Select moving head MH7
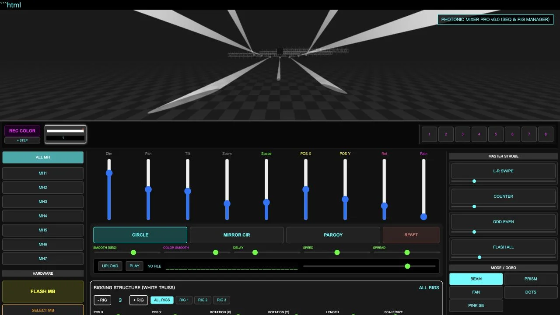The width and height of the screenshot is (560, 315). [x=43, y=259]
